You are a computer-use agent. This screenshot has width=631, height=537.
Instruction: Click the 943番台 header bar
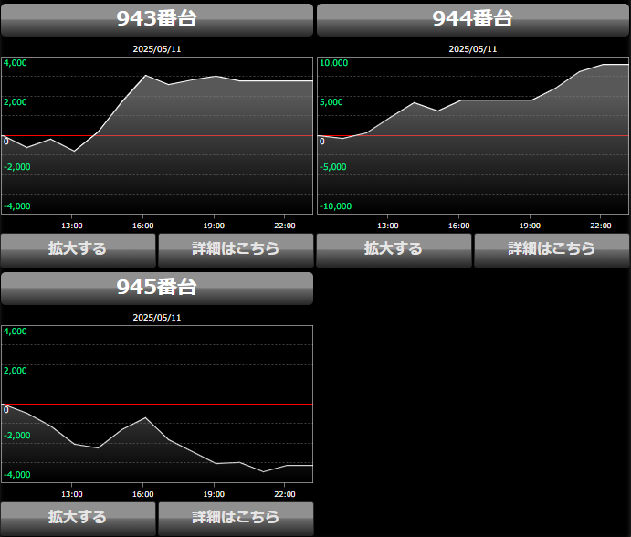click(157, 20)
